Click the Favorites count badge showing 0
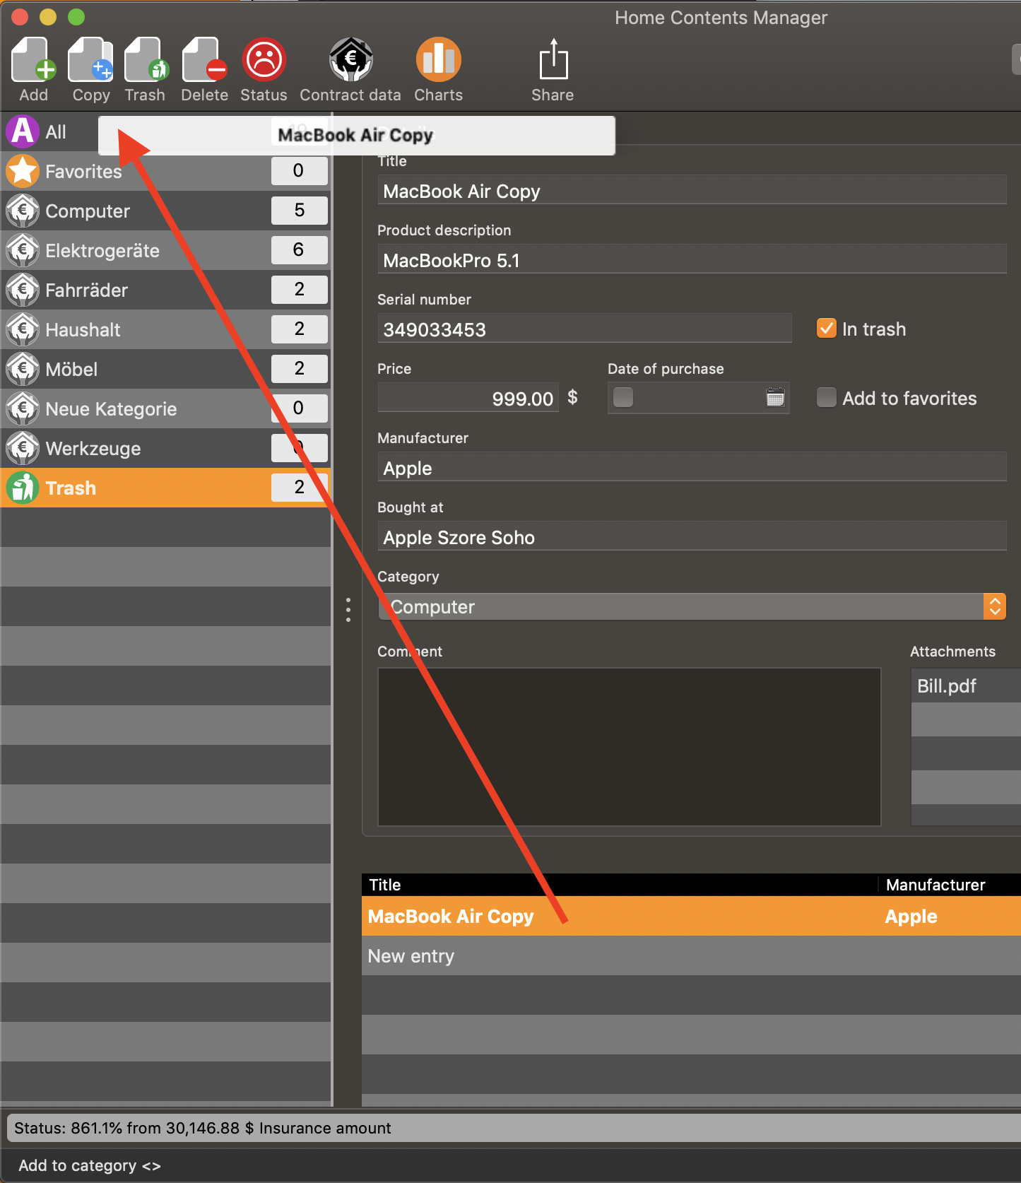This screenshot has width=1021, height=1183. (299, 170)
